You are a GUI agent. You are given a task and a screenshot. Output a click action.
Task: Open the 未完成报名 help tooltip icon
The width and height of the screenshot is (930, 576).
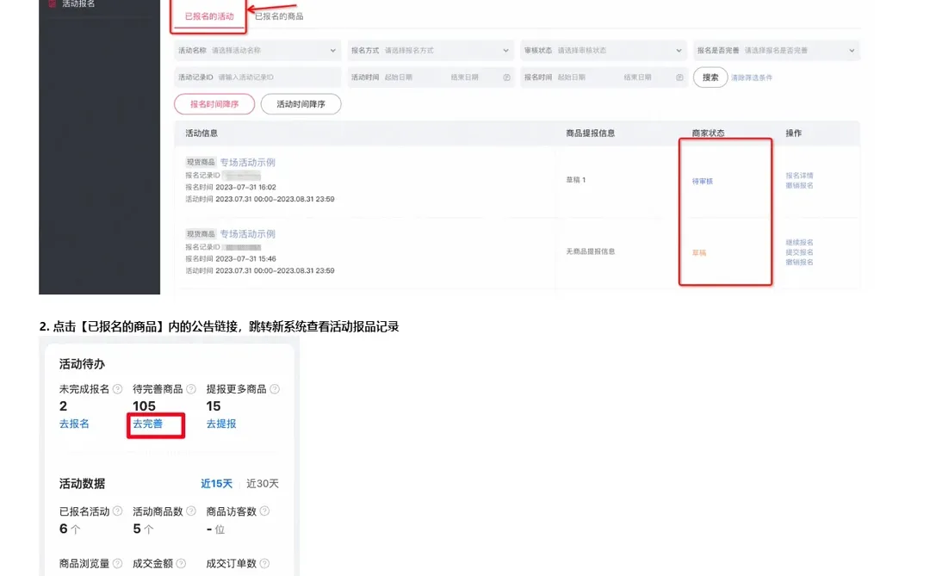pos(116,389)
